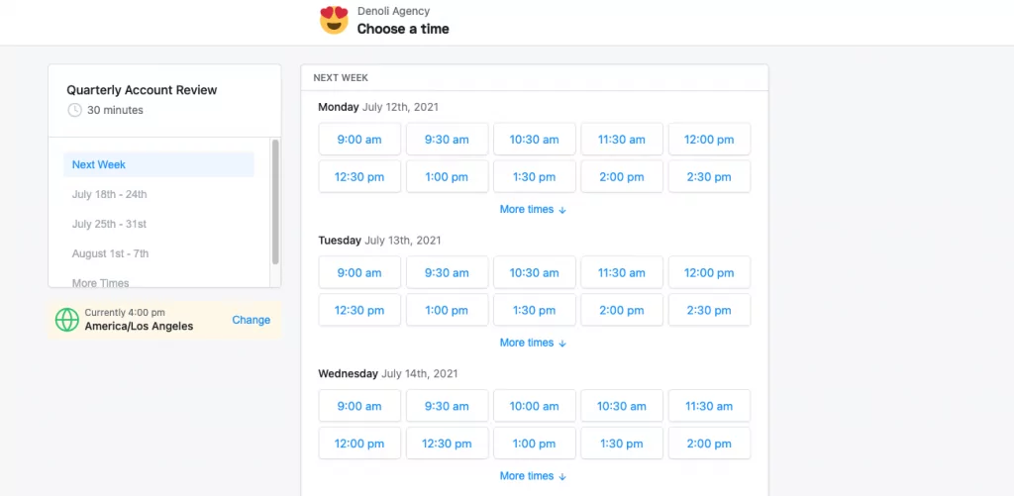Viewport: 1014px width, 496px height.
Task: Change the America/Los Angeles timezone
Action: (x=251, y=320)
